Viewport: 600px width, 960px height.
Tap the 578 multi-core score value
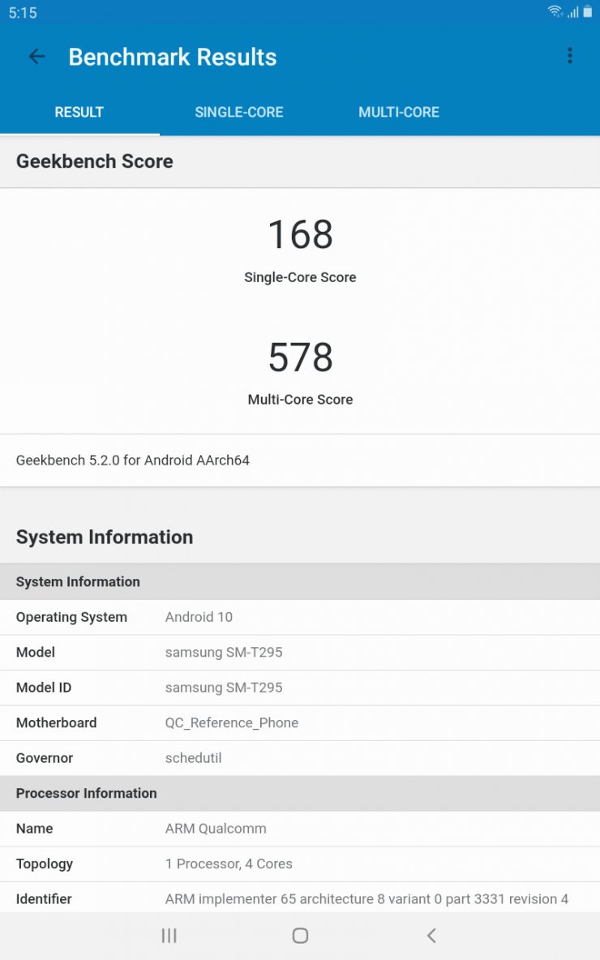point(300,357)
